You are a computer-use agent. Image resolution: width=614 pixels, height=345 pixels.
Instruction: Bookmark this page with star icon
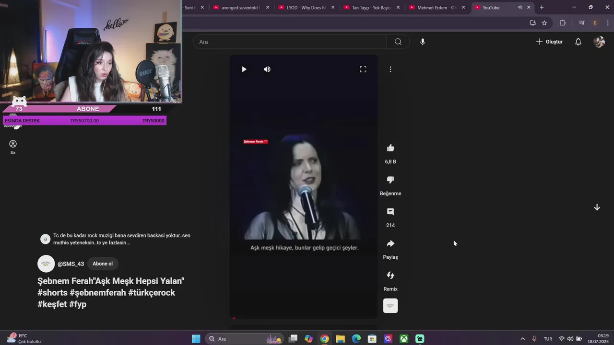point(544,23)
